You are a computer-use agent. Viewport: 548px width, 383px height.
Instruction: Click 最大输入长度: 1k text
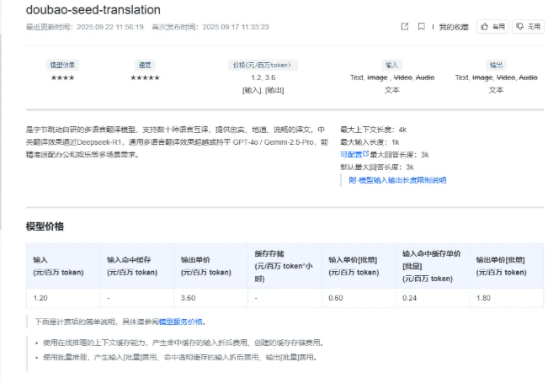370,142
